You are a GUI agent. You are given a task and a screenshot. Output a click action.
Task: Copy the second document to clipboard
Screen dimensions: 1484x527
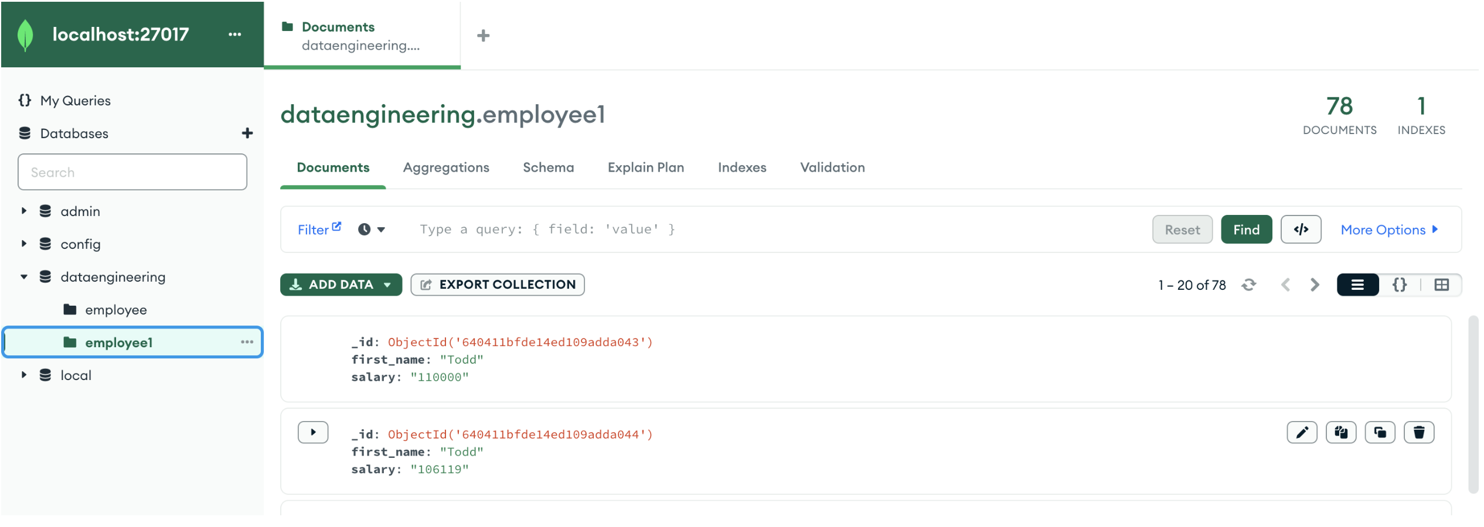[x=1340, y=433]
